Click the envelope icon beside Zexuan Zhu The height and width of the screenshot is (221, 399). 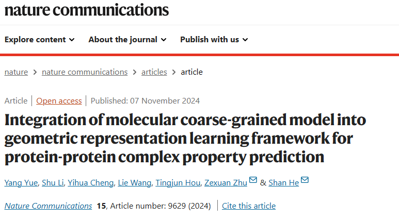253,180
